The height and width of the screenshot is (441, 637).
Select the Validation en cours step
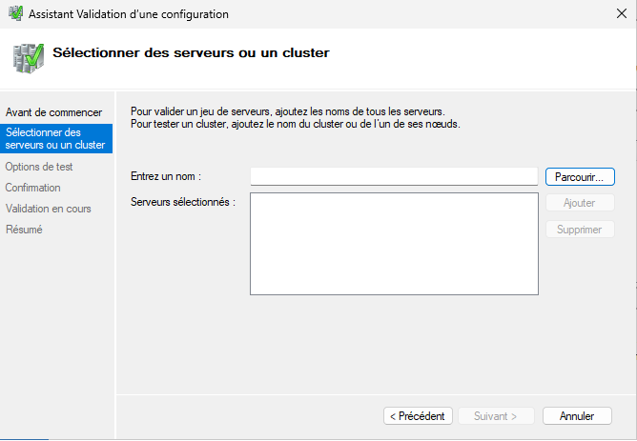[x=49, y=209]
